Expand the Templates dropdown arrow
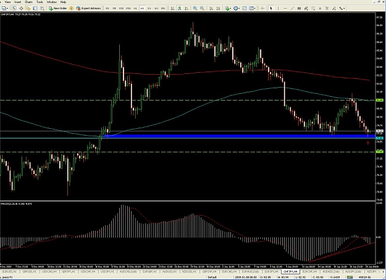Screen dimensions: 386x280 255,9
